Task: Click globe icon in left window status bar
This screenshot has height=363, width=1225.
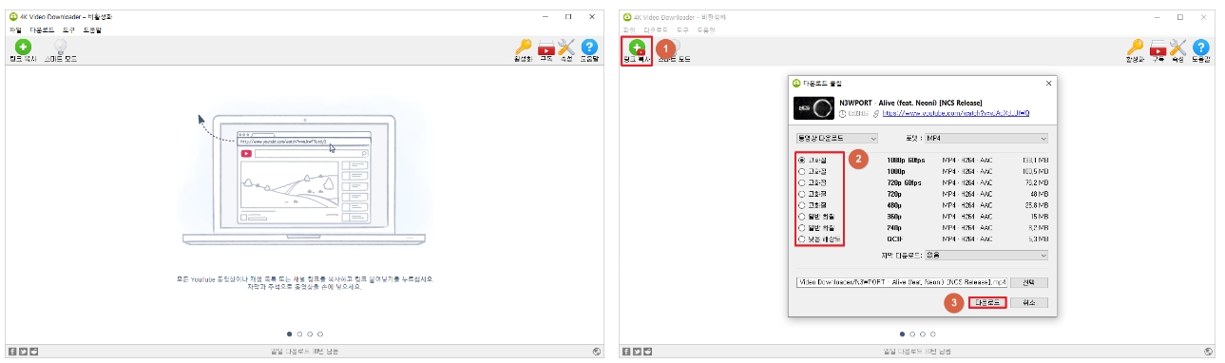Action: point(596,352)
